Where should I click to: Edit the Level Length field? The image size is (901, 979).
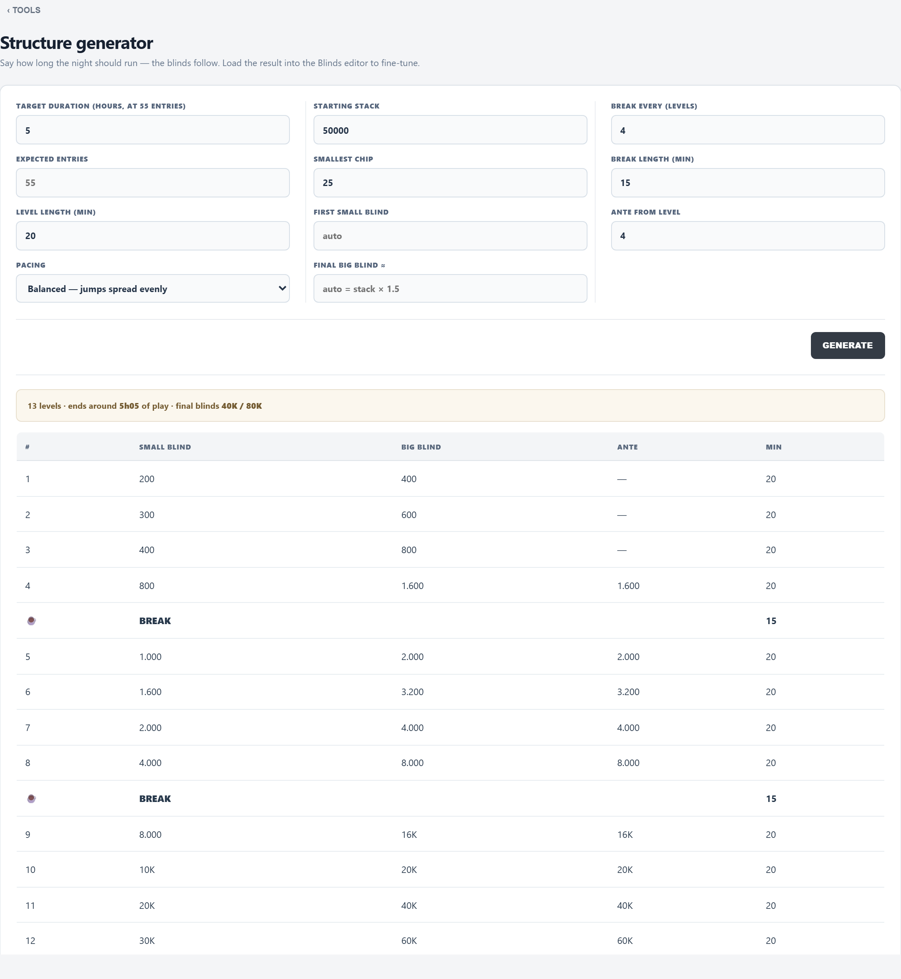pyautogui.click(x=152, y=236)
